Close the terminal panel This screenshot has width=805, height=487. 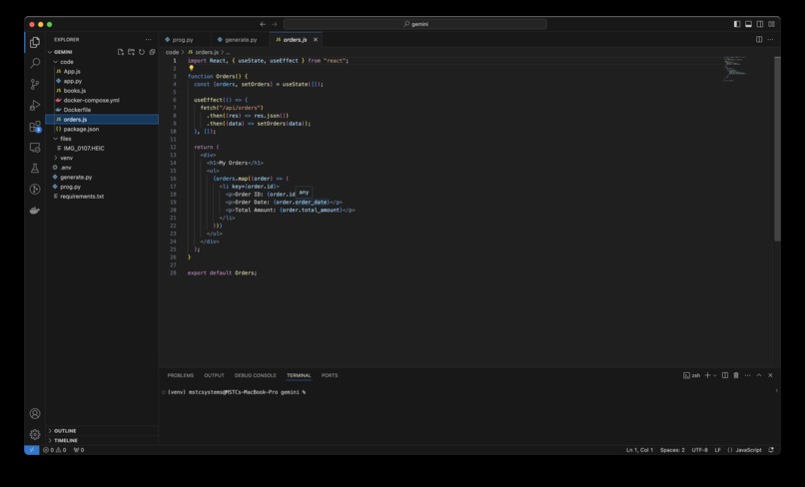(x=770, y=375)
